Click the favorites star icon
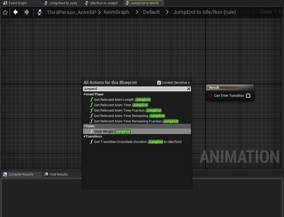 5,12
